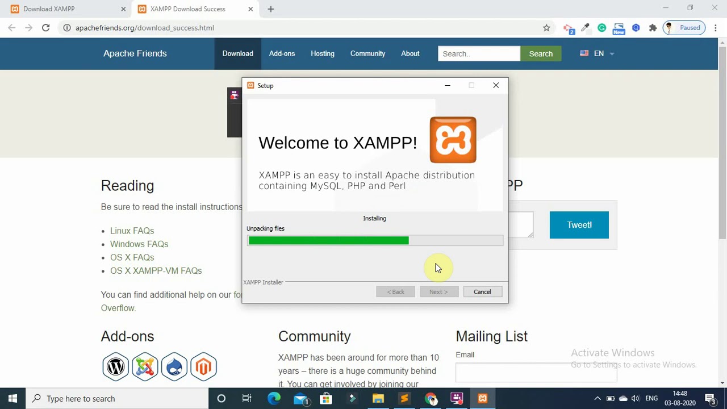This screenshot has width=727, height=409.
Task: Click the Tweet! button
Action: point(579,225)
